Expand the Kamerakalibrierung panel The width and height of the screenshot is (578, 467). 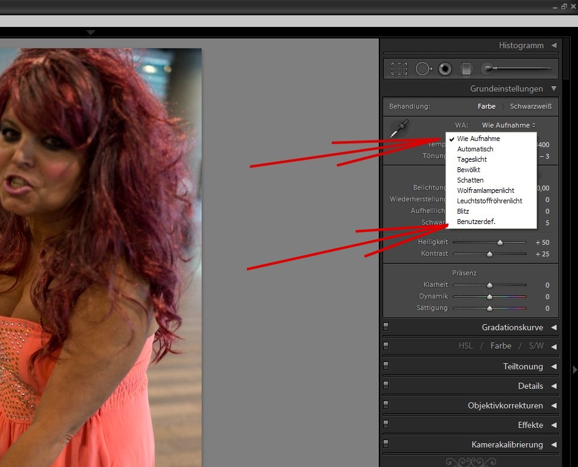click(x=554, y=445)
